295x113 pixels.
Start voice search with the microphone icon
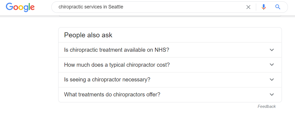click(x=264, y=7)
